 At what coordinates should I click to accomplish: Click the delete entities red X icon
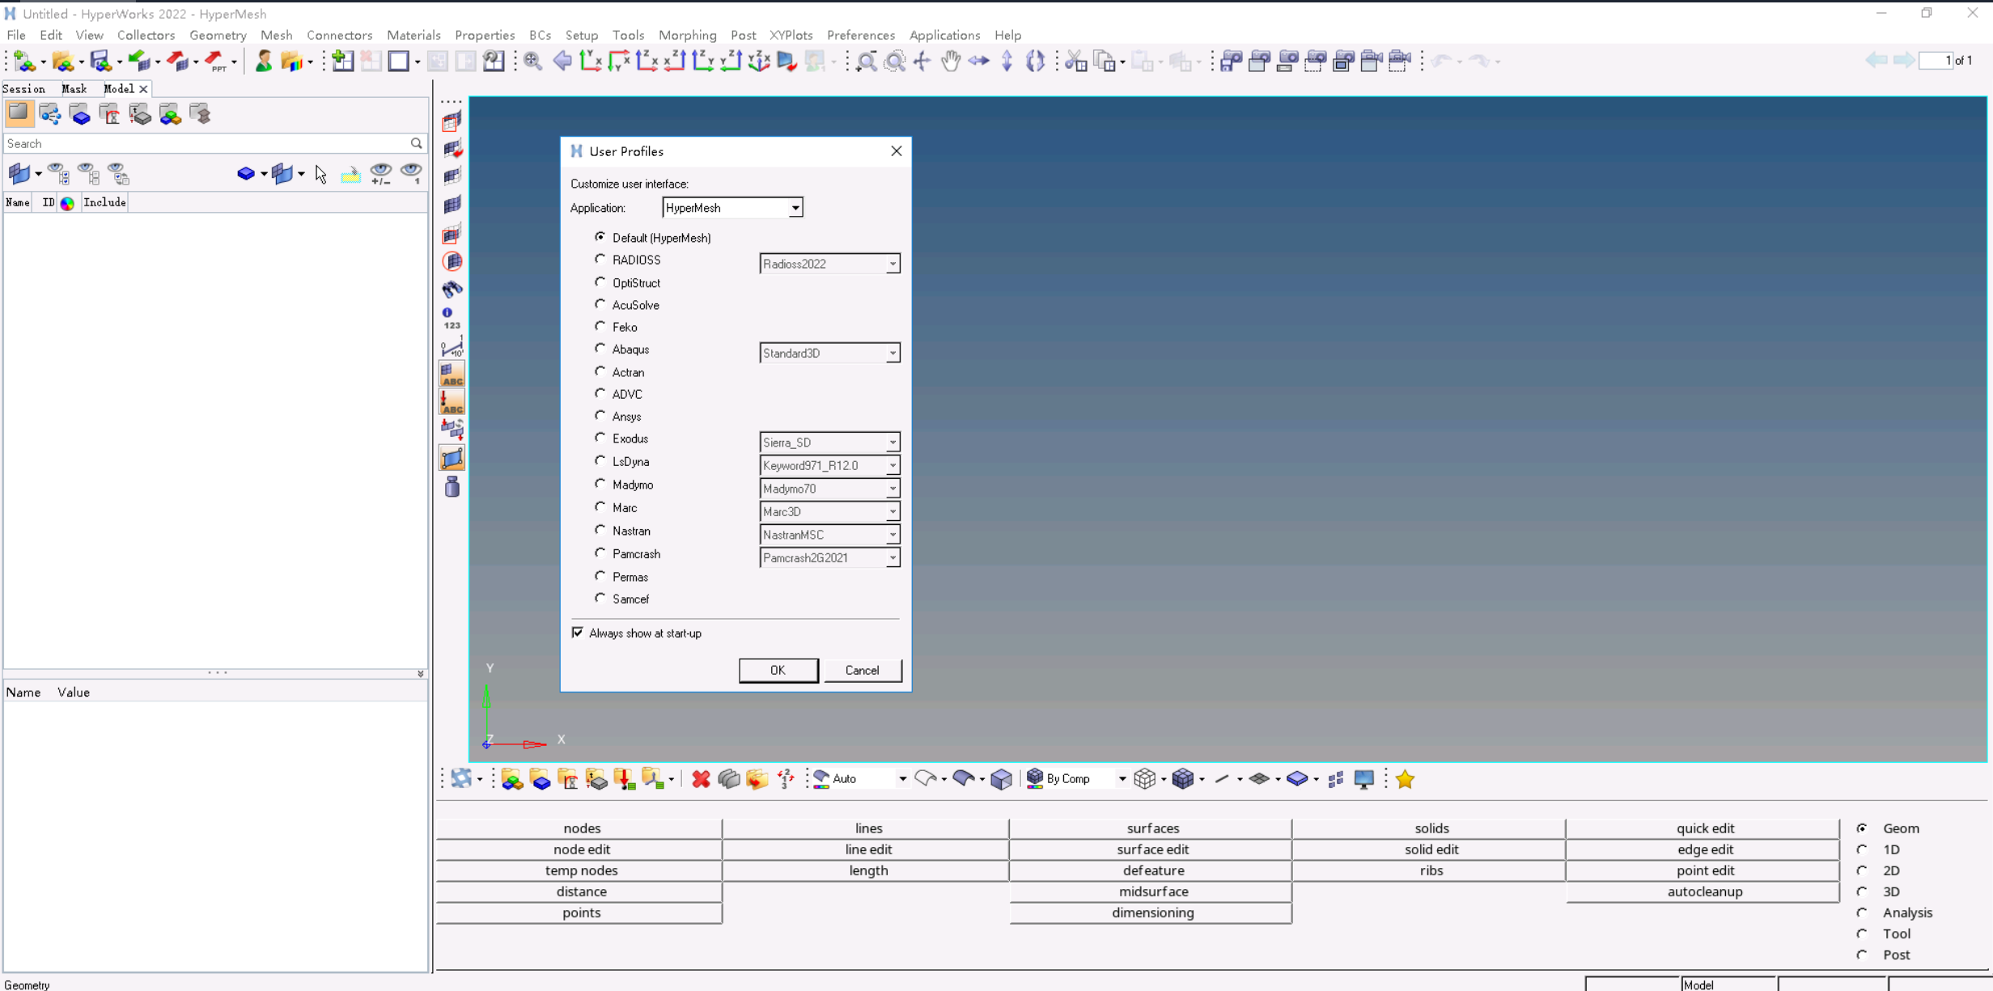coord(701,779)
